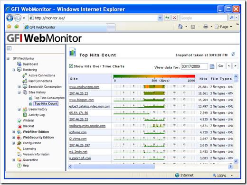Collapse the Monitoring tree node
The width and height of the screenshot is (247, 185).
click(x=14, y=70)
